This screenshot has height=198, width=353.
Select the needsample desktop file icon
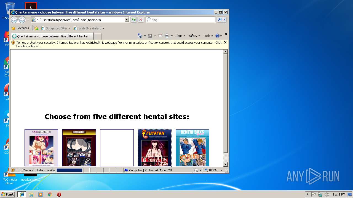pyautogui.click(x=30, y=178)
